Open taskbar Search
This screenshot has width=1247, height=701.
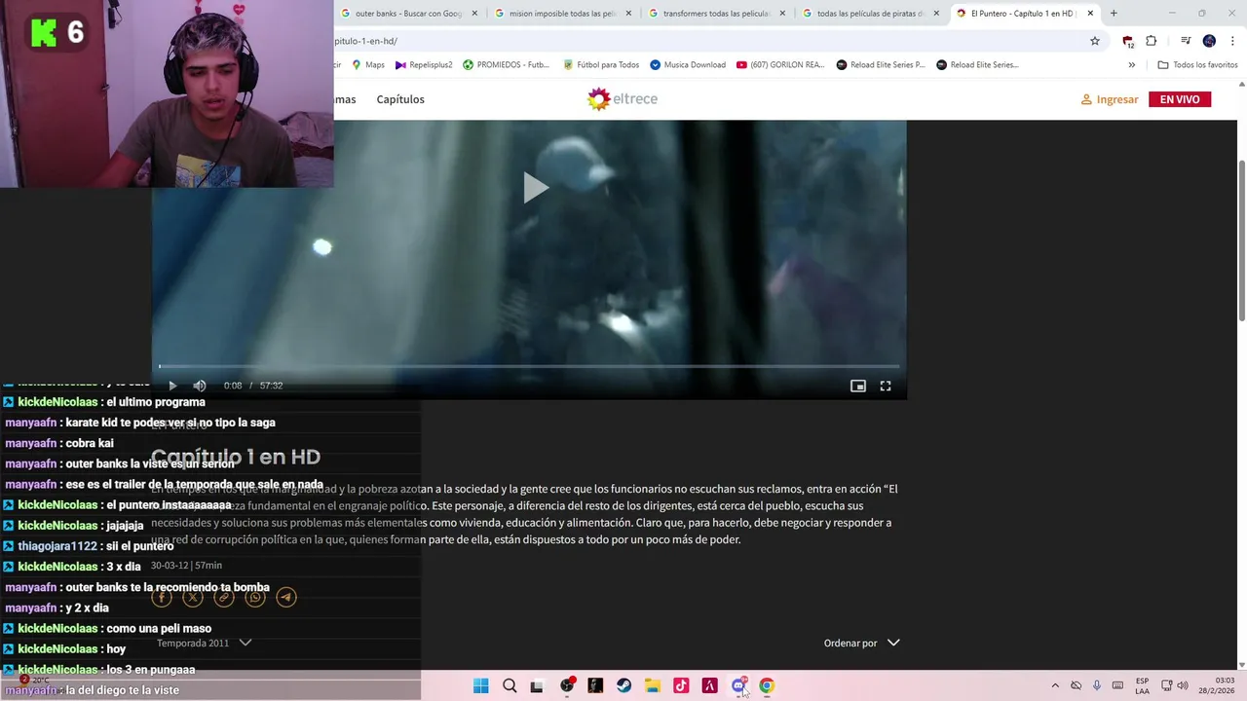click(510, 685)
